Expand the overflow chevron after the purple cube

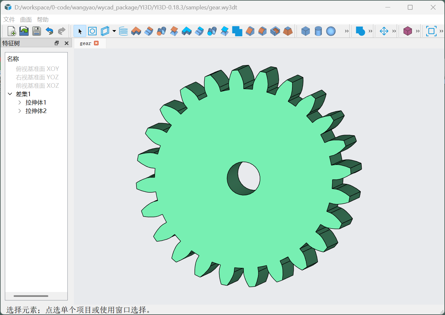[x=417, y=31]
